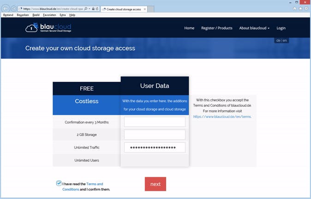311x199 pixels.
Task: Click the masked password input field
Action: coord(155,147)
